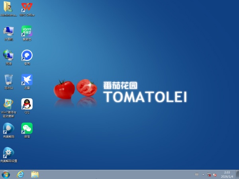The width and height of the screenshot is (239, 179).
Task: Select the 完美解码 media player icon
Action: (x=8, y=128)
